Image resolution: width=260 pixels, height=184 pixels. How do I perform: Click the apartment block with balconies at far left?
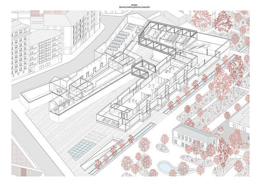click(x=19, y=52)
